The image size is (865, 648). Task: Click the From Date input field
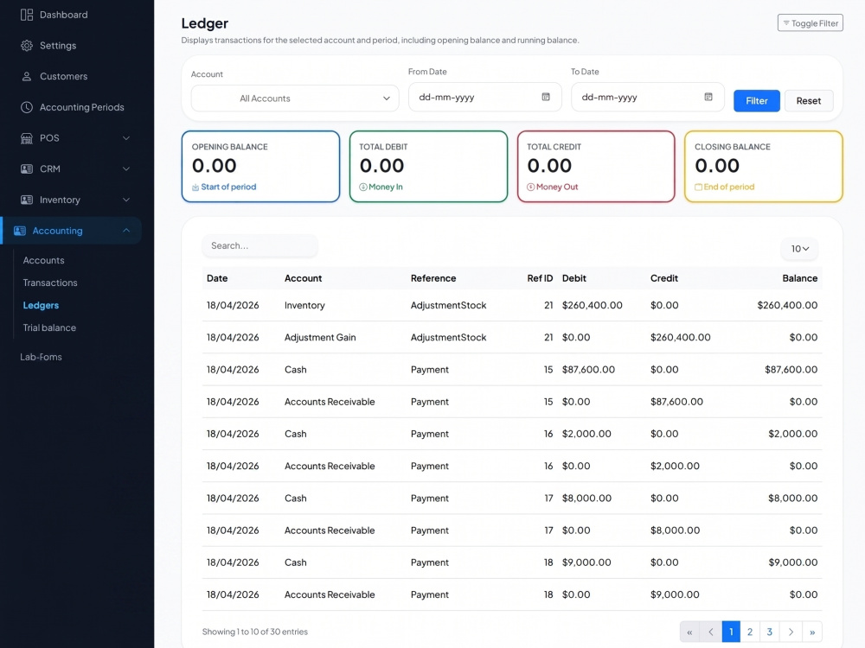tap(484, 98)
